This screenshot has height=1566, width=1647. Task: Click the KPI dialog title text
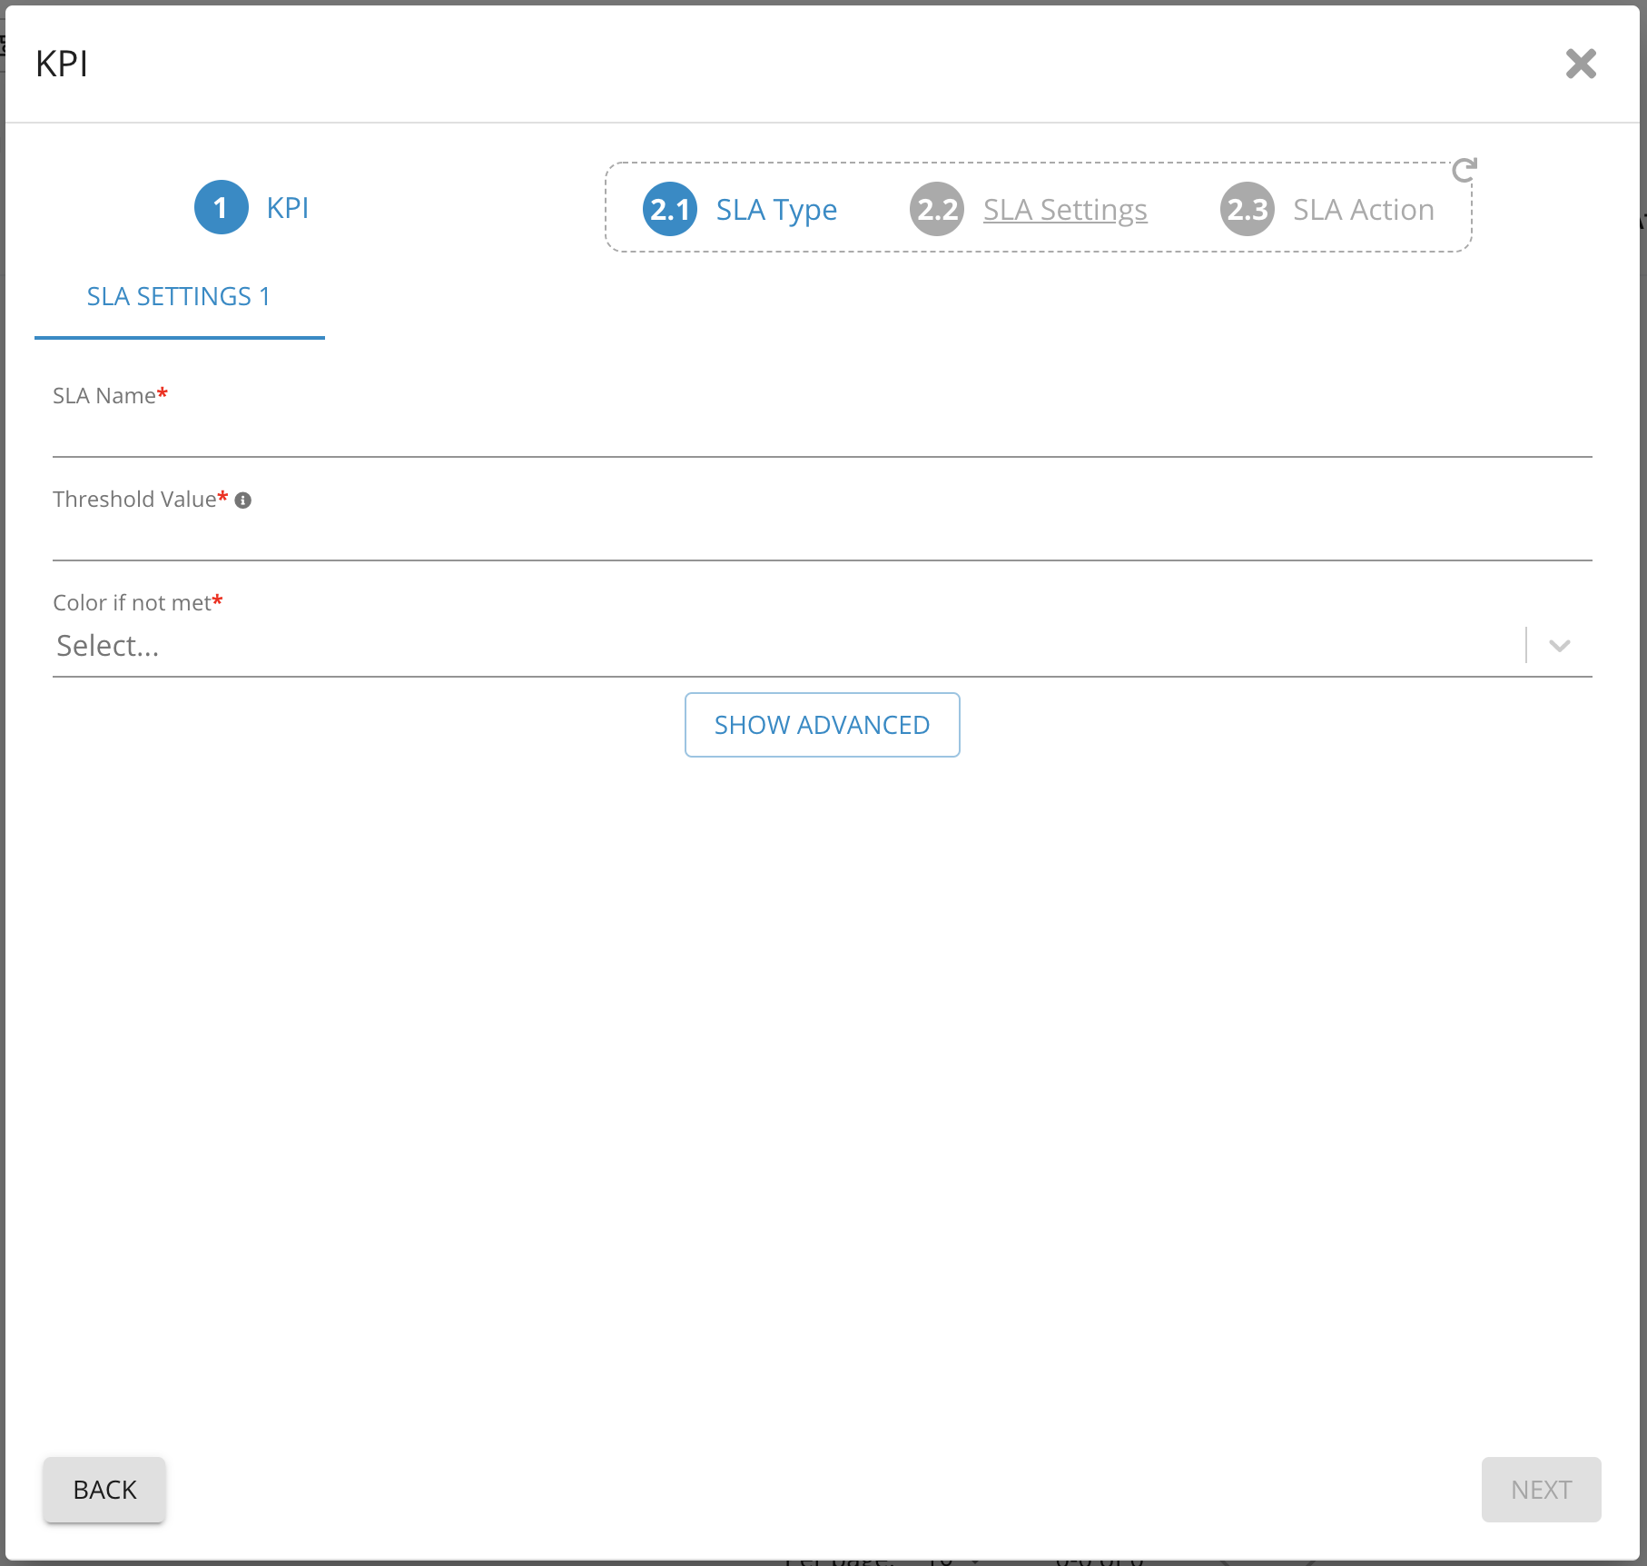tap(62, 64)
